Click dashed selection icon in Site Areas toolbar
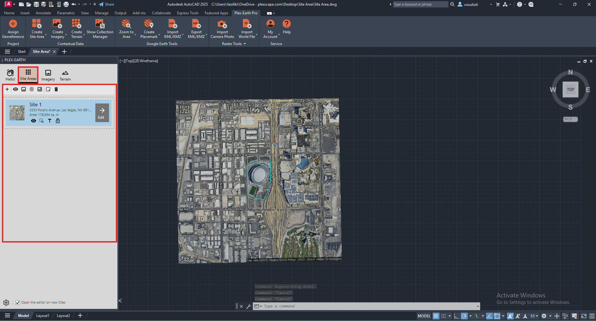This screenshot has width=596, height=321. click(48, 89)
